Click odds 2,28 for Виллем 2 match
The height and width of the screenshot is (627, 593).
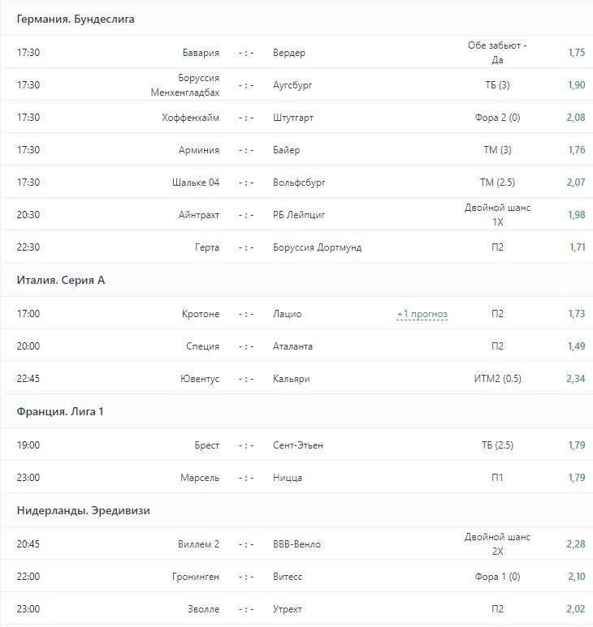click(x=576, y=544)
